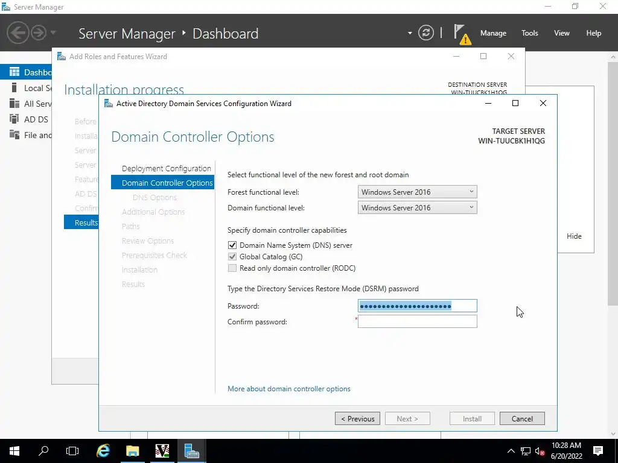Open the navigation history dropdown arrow
Viewport: 618px width, 463px height.
pos(53,33)
